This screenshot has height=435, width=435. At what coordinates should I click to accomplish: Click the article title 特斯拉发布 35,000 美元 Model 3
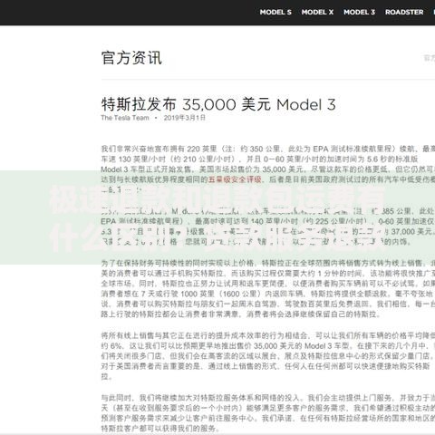click(x=218, y=104)
